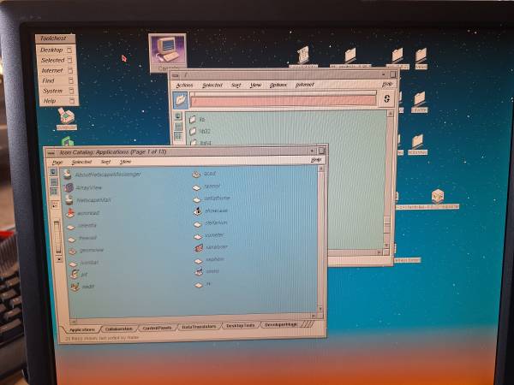514x385 pixels.
Task: Switch to the ControlPanels tab
Action: (157, 328)
